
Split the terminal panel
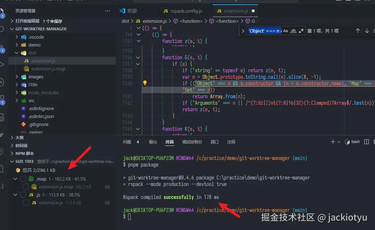[x=366, y=142]
